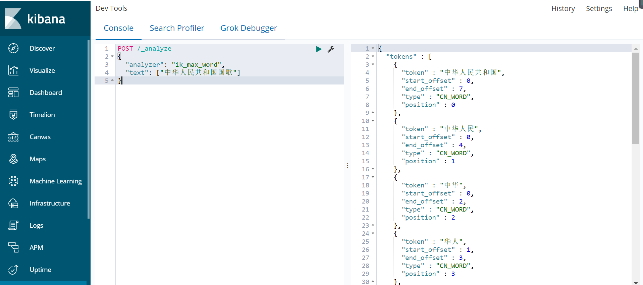Click "end_offset" : 7 line
643x285 pixels.
tap(434, 89)
